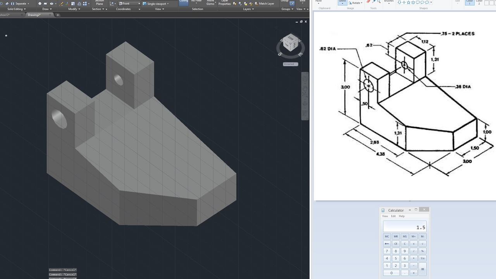Expand the Section panel dropdown
Screen dimensions: 496x279
98,9
